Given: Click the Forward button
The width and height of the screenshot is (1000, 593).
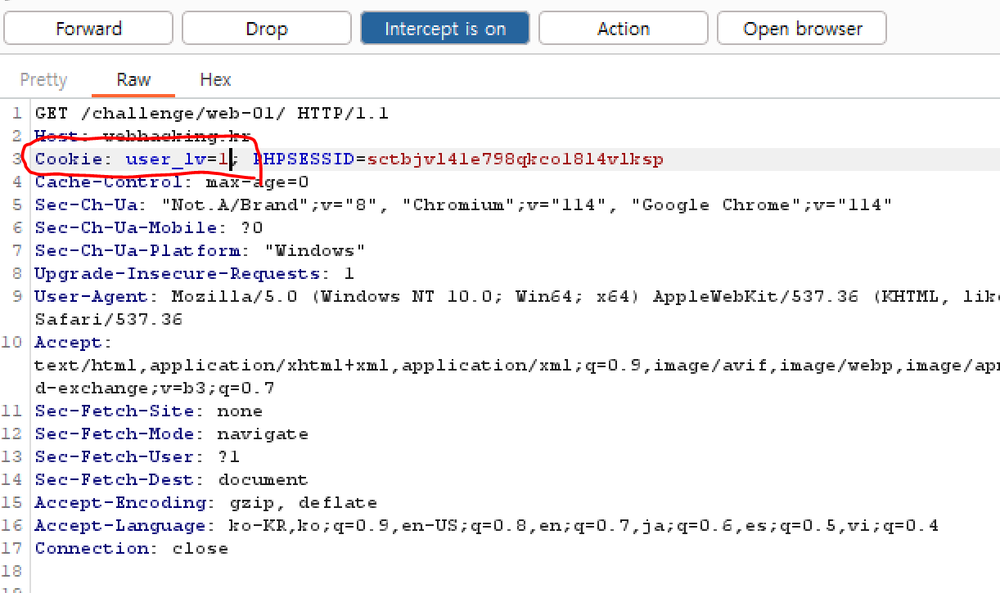Looking at the screenshot, I should (88, 29).
